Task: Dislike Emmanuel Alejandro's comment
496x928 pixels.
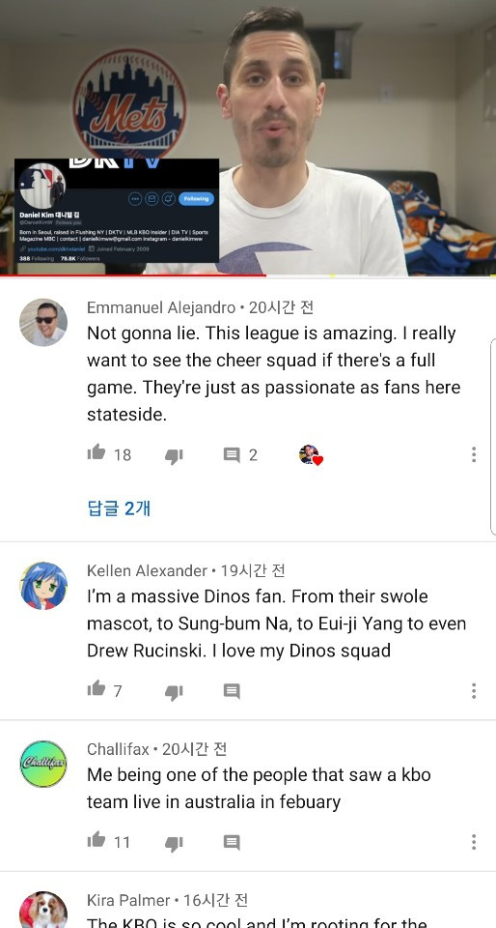Action: pos(174,455)
